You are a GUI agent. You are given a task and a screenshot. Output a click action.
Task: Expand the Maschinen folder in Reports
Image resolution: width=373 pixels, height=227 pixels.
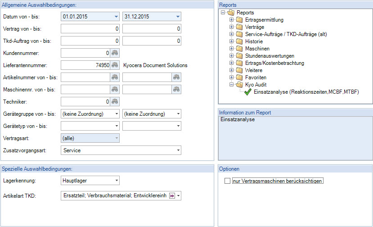tap(231, 49)
